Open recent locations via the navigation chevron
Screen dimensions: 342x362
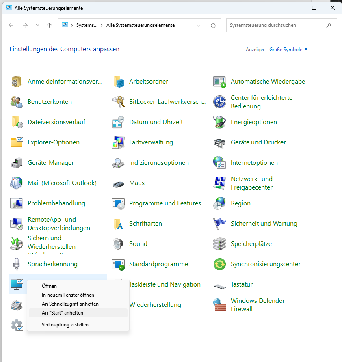pyautogui.click(x=37, y=25)
